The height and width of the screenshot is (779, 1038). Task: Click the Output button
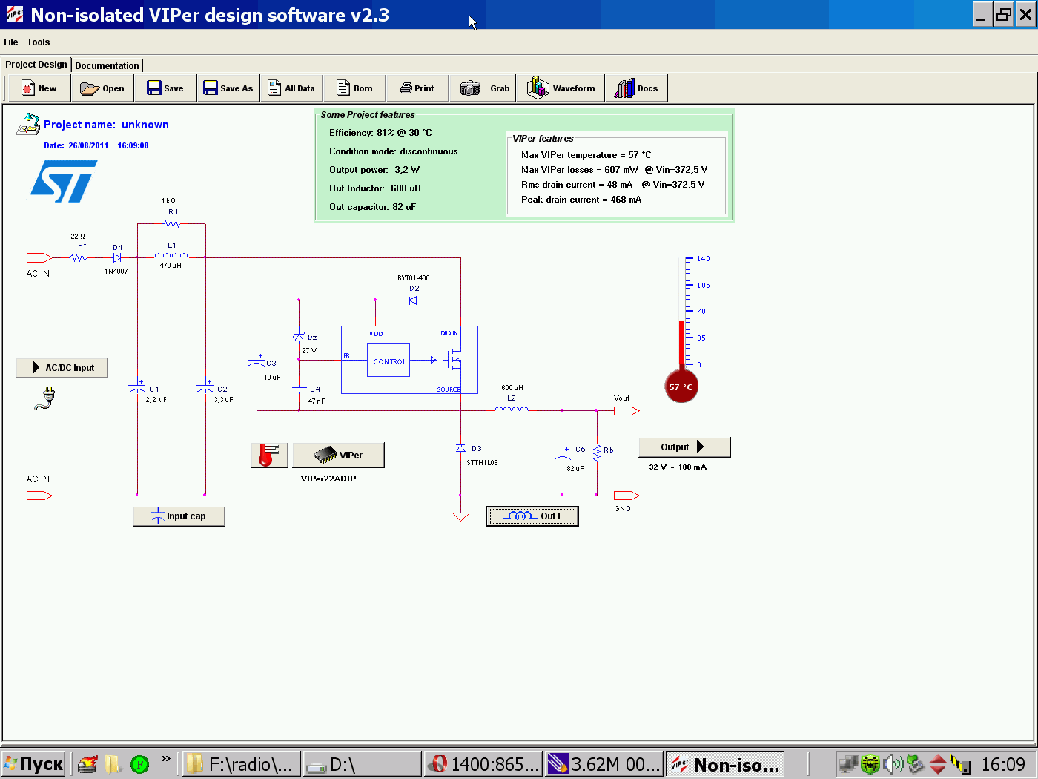coord(684,447)
